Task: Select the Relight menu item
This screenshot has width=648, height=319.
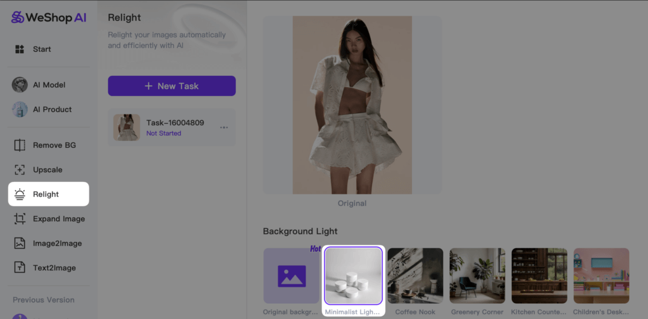Action: tap(48, 194)
